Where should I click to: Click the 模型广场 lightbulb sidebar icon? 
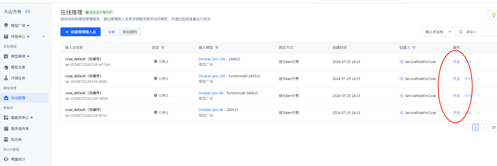click(6, 25)
